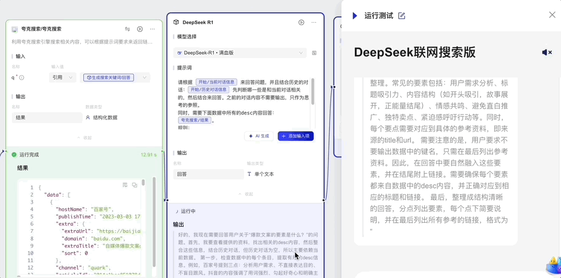Click the 回答 output name field
This screenshot has height=278, width=561.
point(208,174)
